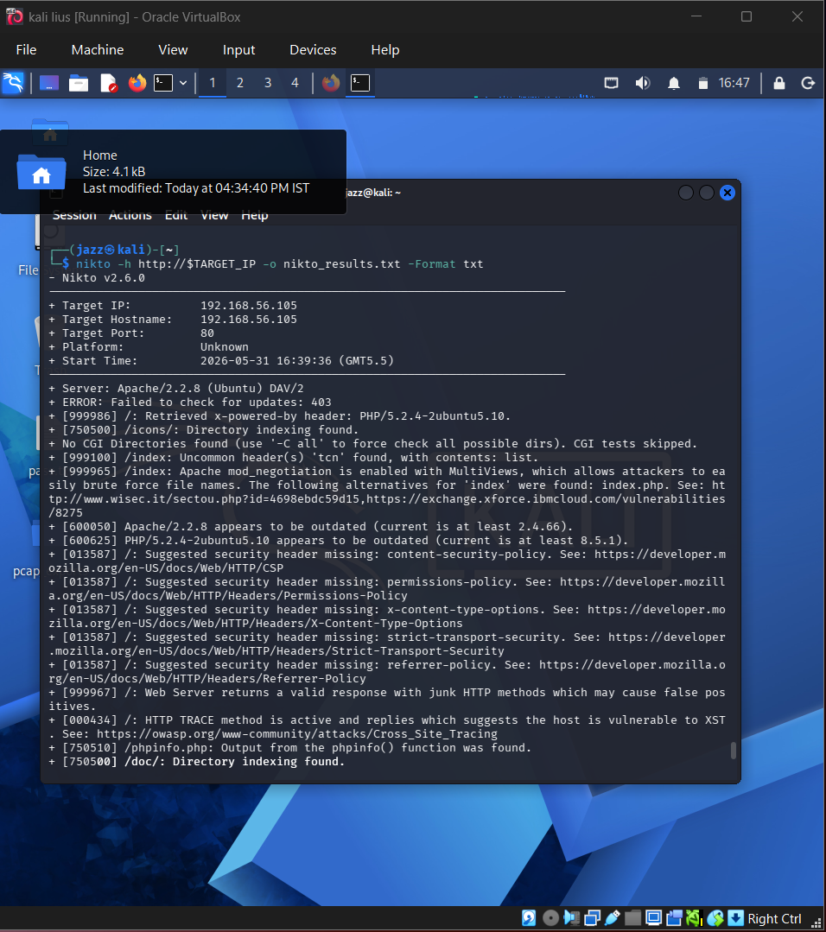Switch to workspace 4
The image size is (826, 932).
point(295,83)
